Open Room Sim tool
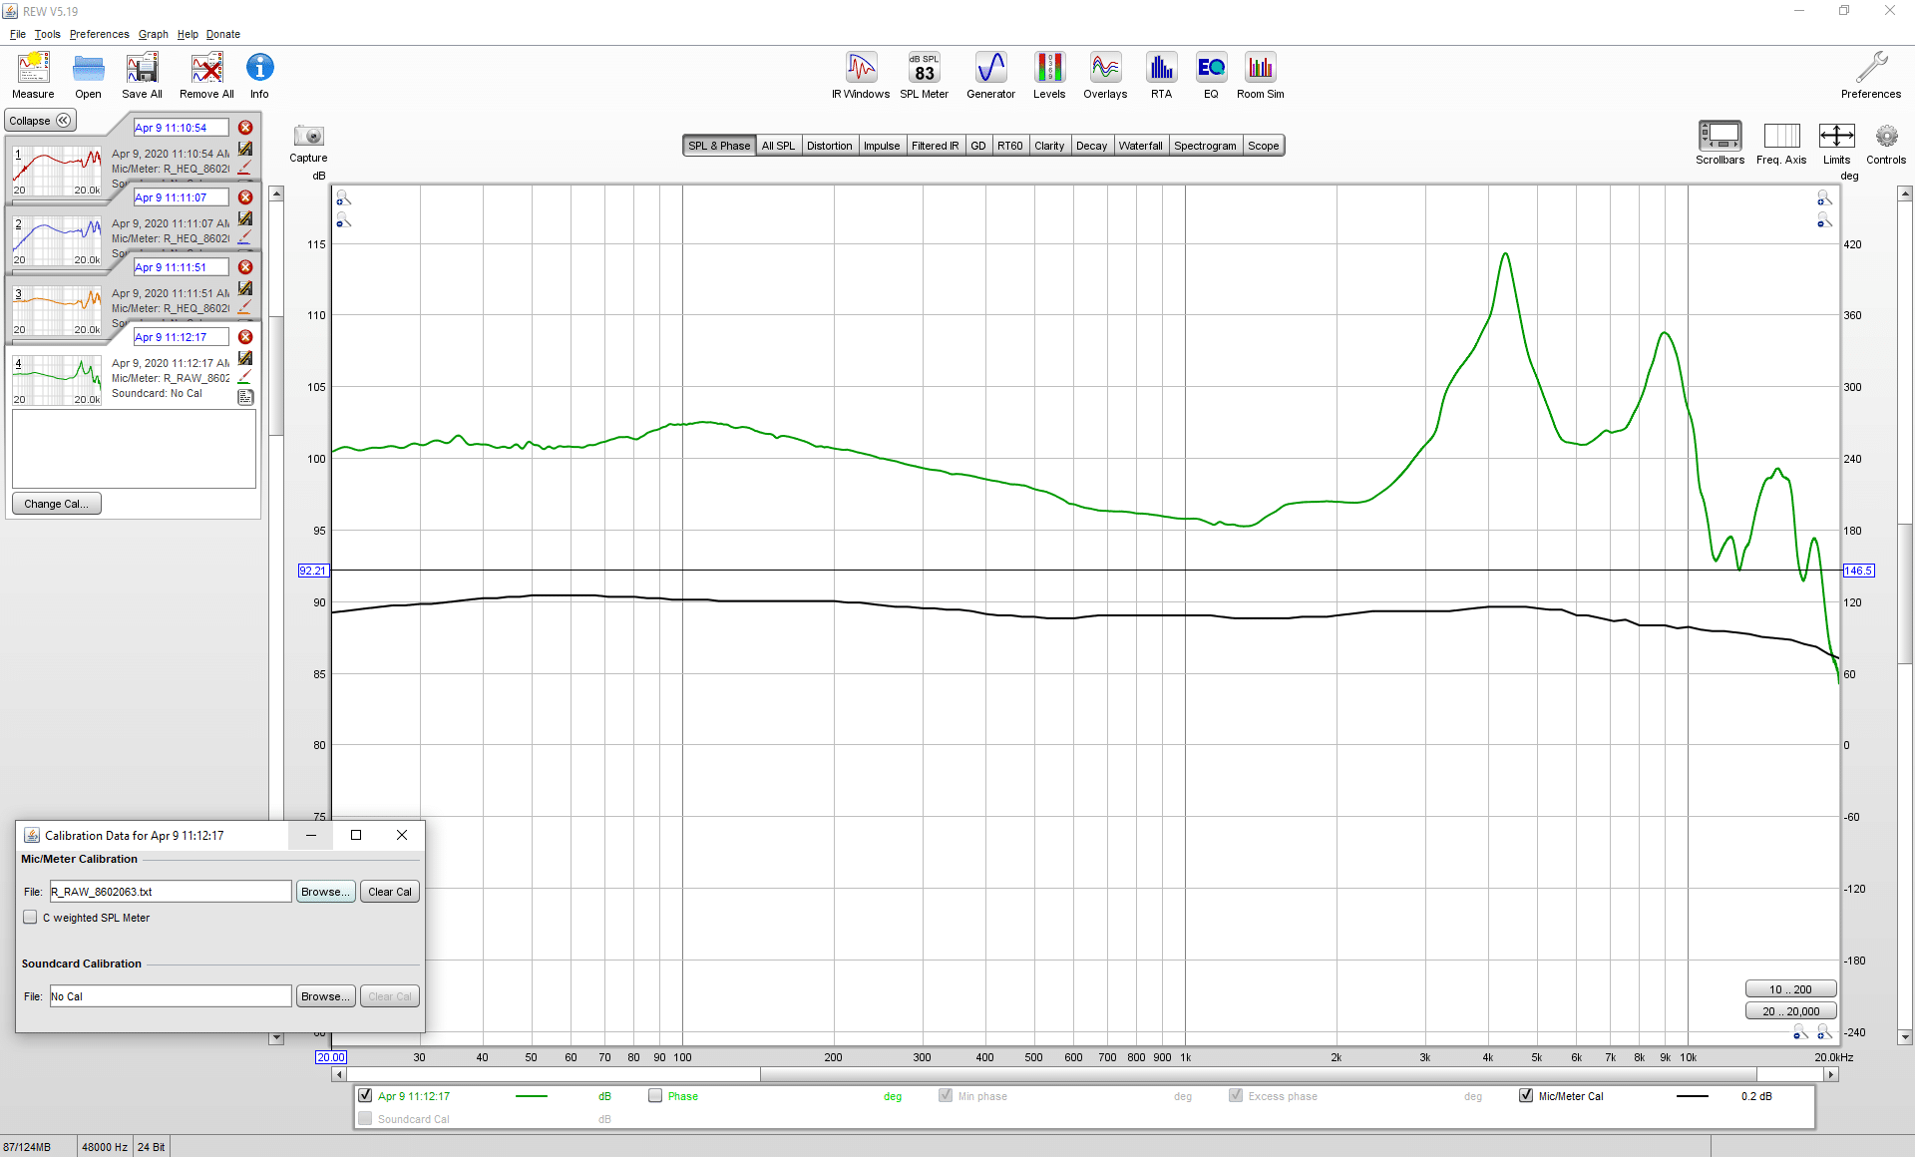The width and height of the screenshot is (1915, 1157). coord(1261,76)
